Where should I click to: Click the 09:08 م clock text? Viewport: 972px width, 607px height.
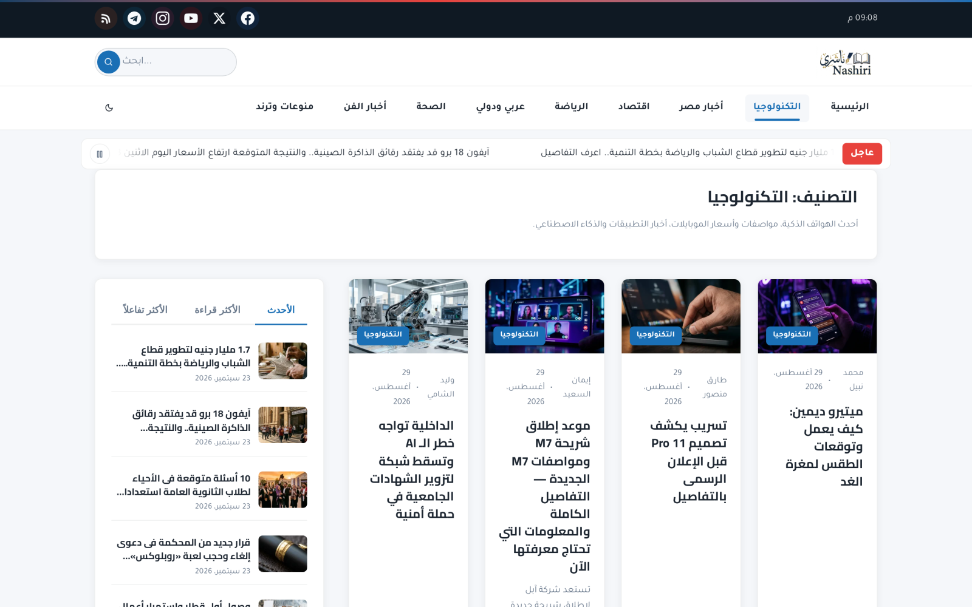(x=863, y=18)
